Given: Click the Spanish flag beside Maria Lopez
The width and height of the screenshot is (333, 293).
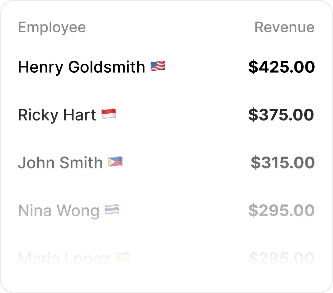Looking at the screenshot, I should click(123, 258).
